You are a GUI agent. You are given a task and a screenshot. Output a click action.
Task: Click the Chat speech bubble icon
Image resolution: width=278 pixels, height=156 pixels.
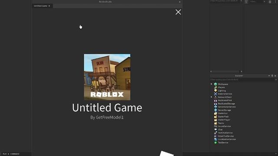tap(215, 130)
